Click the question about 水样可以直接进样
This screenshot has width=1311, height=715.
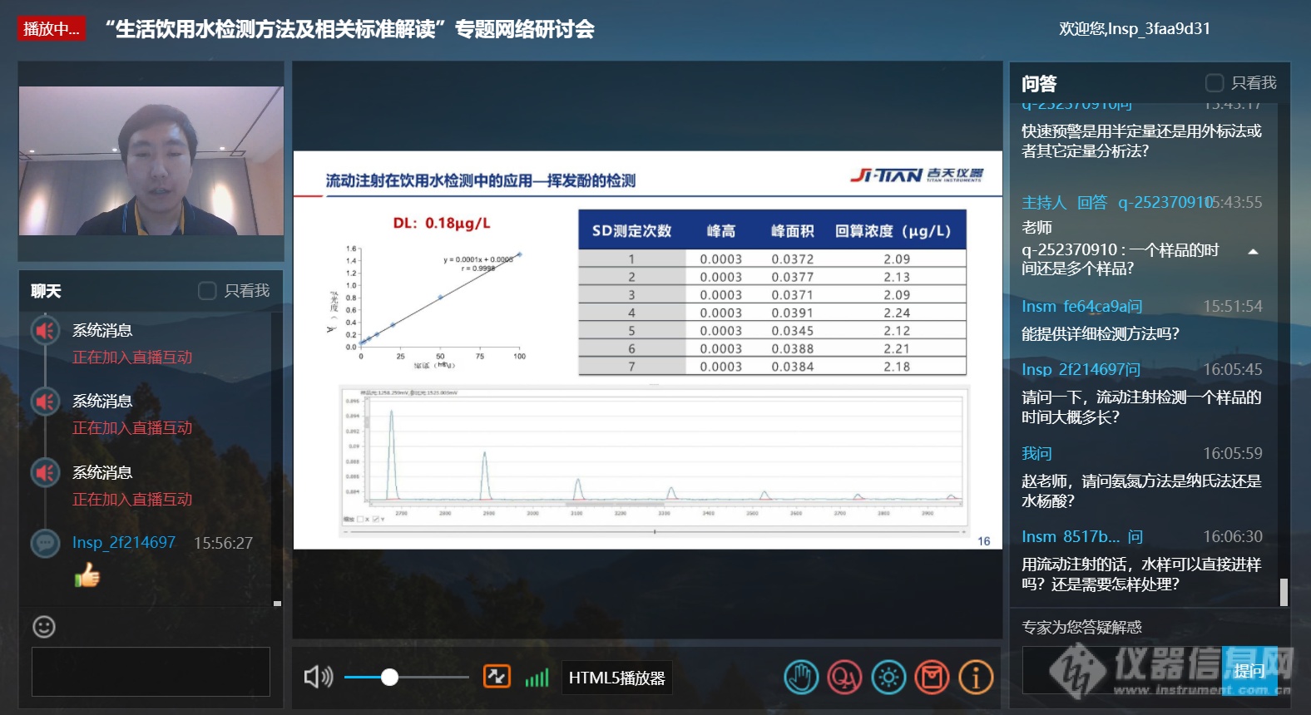pyautogui.click(x=1141, y=574)
